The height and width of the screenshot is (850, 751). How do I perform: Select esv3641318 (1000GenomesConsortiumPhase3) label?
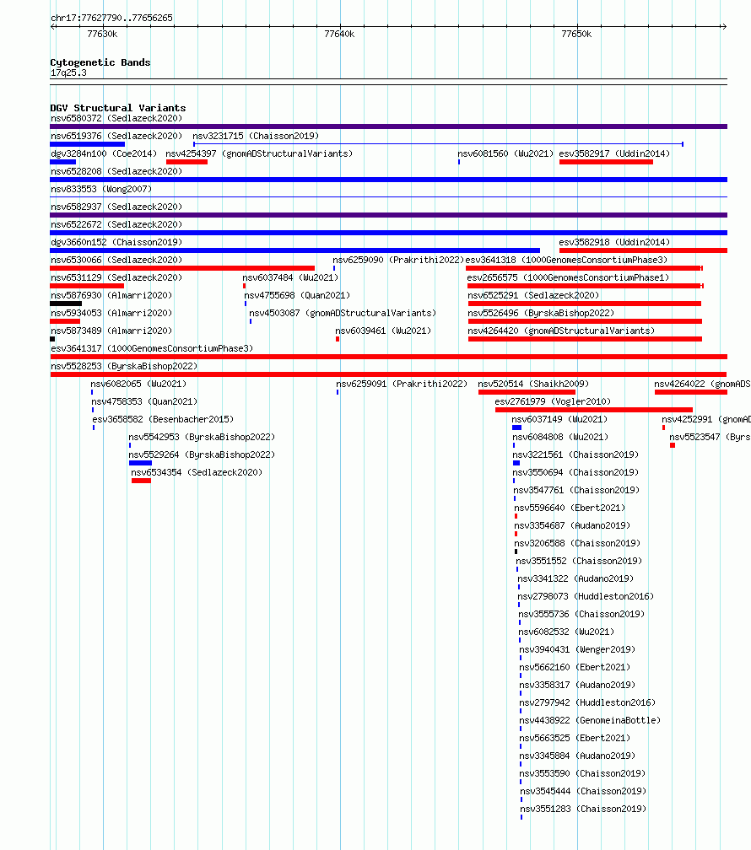tap(566, 261)
